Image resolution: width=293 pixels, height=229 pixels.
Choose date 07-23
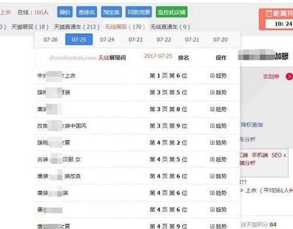135,39
